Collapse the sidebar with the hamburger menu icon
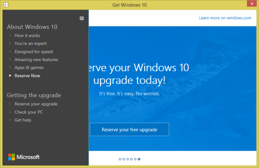259x168 pixels. (82, 18)
